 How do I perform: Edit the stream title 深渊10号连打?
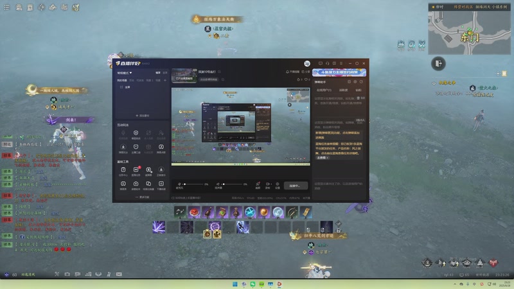tap(207, 72)
